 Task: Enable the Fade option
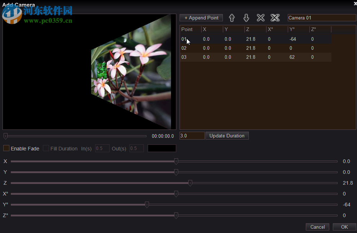(6, 148)
